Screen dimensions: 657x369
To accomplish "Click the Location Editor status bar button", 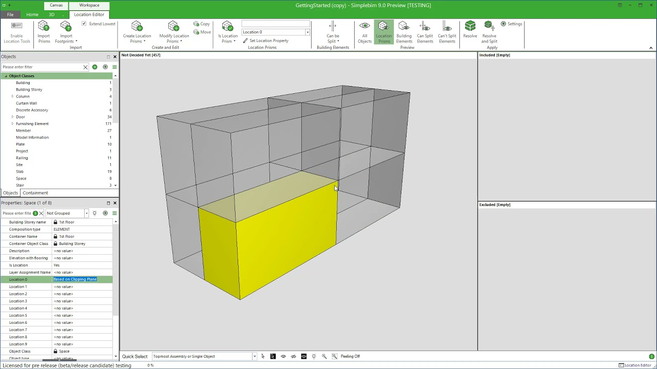I will pos(634,365).
